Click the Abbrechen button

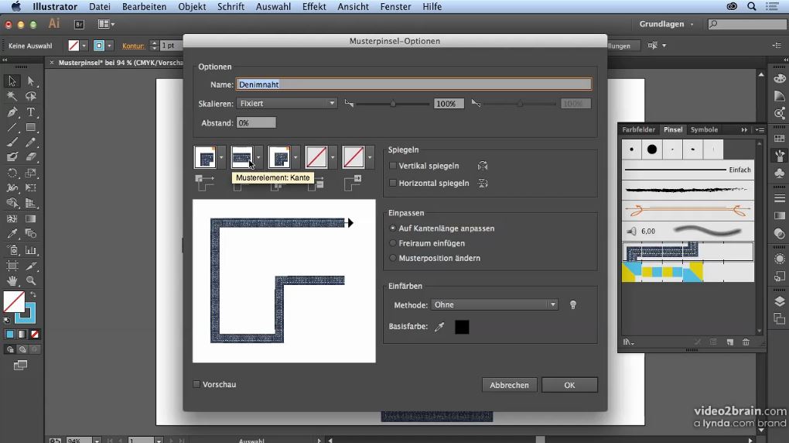coord(509,385)
